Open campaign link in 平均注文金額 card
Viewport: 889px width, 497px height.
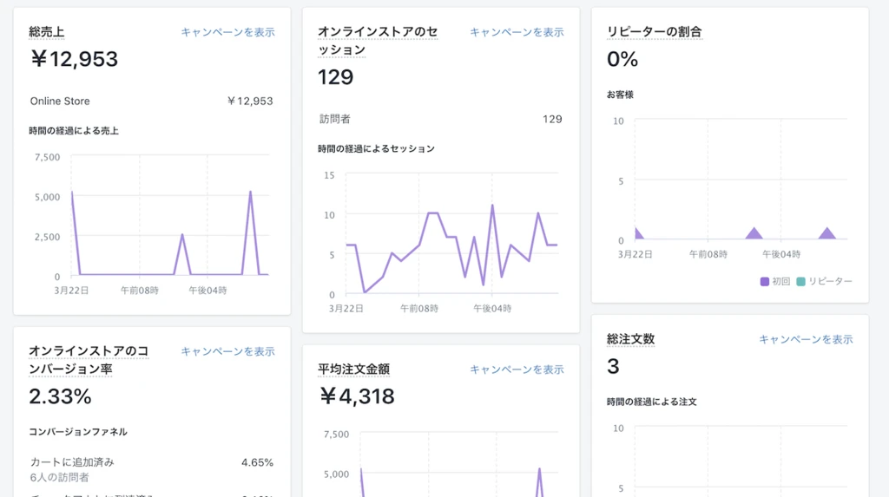pos(517,369)
